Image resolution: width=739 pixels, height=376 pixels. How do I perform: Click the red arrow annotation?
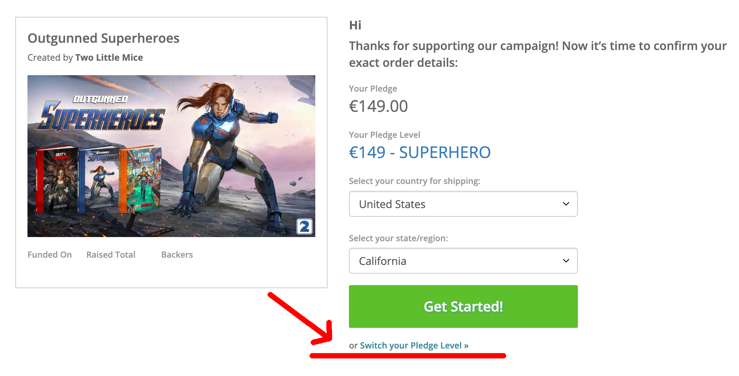point(302,319)
